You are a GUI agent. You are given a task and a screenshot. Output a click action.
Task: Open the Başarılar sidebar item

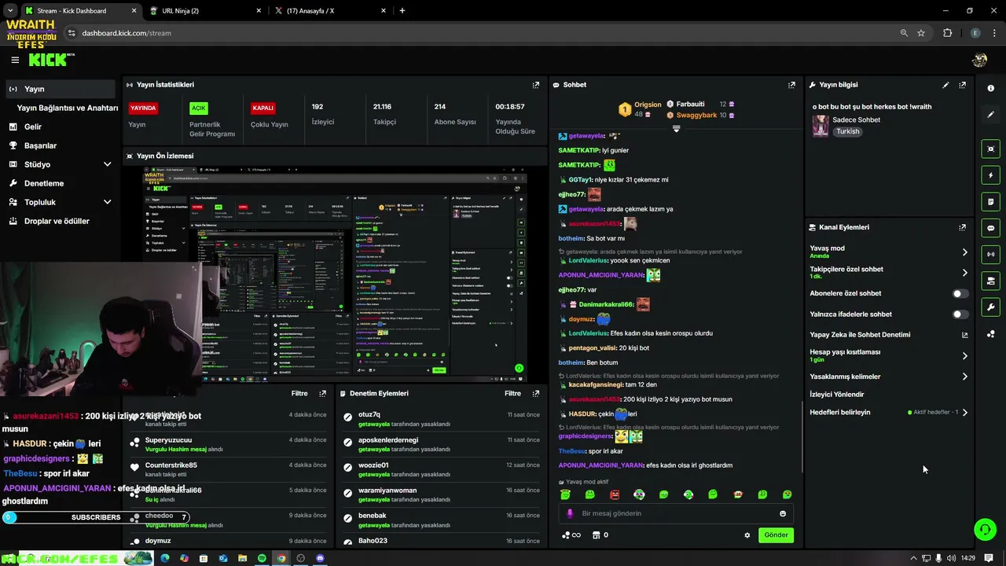click(x=60, y=145)
